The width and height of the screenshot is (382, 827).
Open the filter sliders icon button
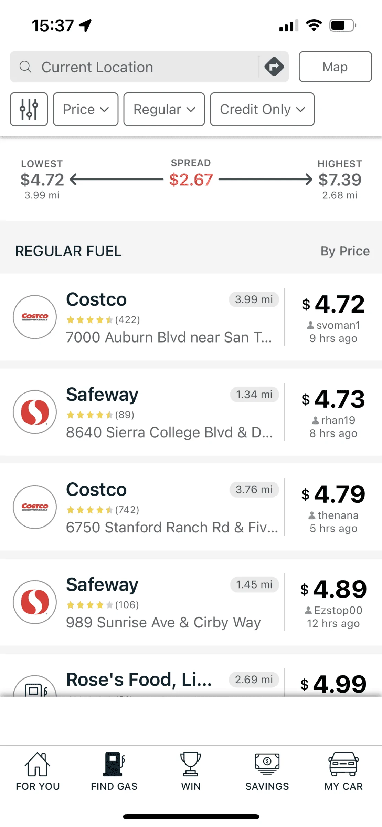tap(29, 109)
